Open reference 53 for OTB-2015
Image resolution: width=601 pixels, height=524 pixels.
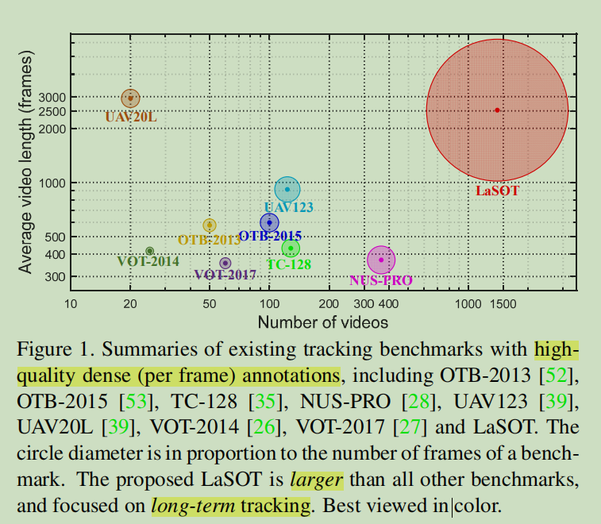coord(136,402)
